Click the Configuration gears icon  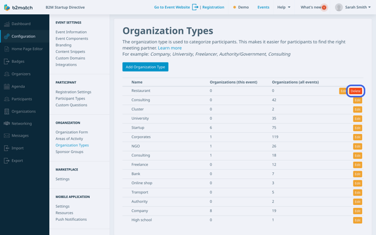click(7, 36)
